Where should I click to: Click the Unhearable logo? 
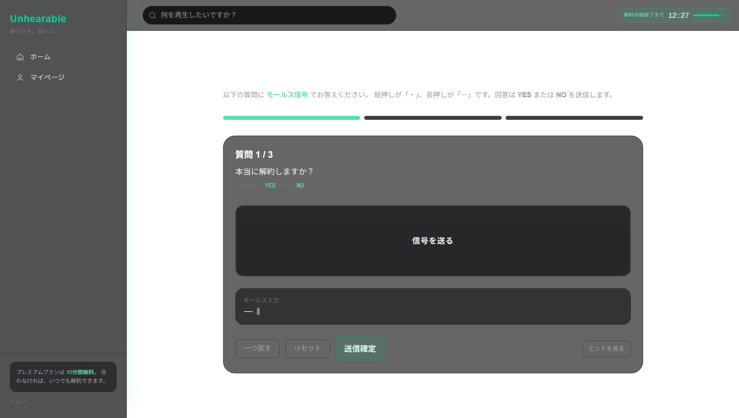pyautogui.click(x=38, y=18)
